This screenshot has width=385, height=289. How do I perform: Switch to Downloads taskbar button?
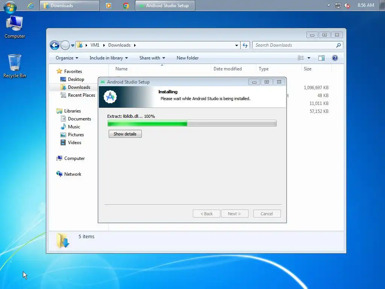pyautogui.click(x=70, y=5)
